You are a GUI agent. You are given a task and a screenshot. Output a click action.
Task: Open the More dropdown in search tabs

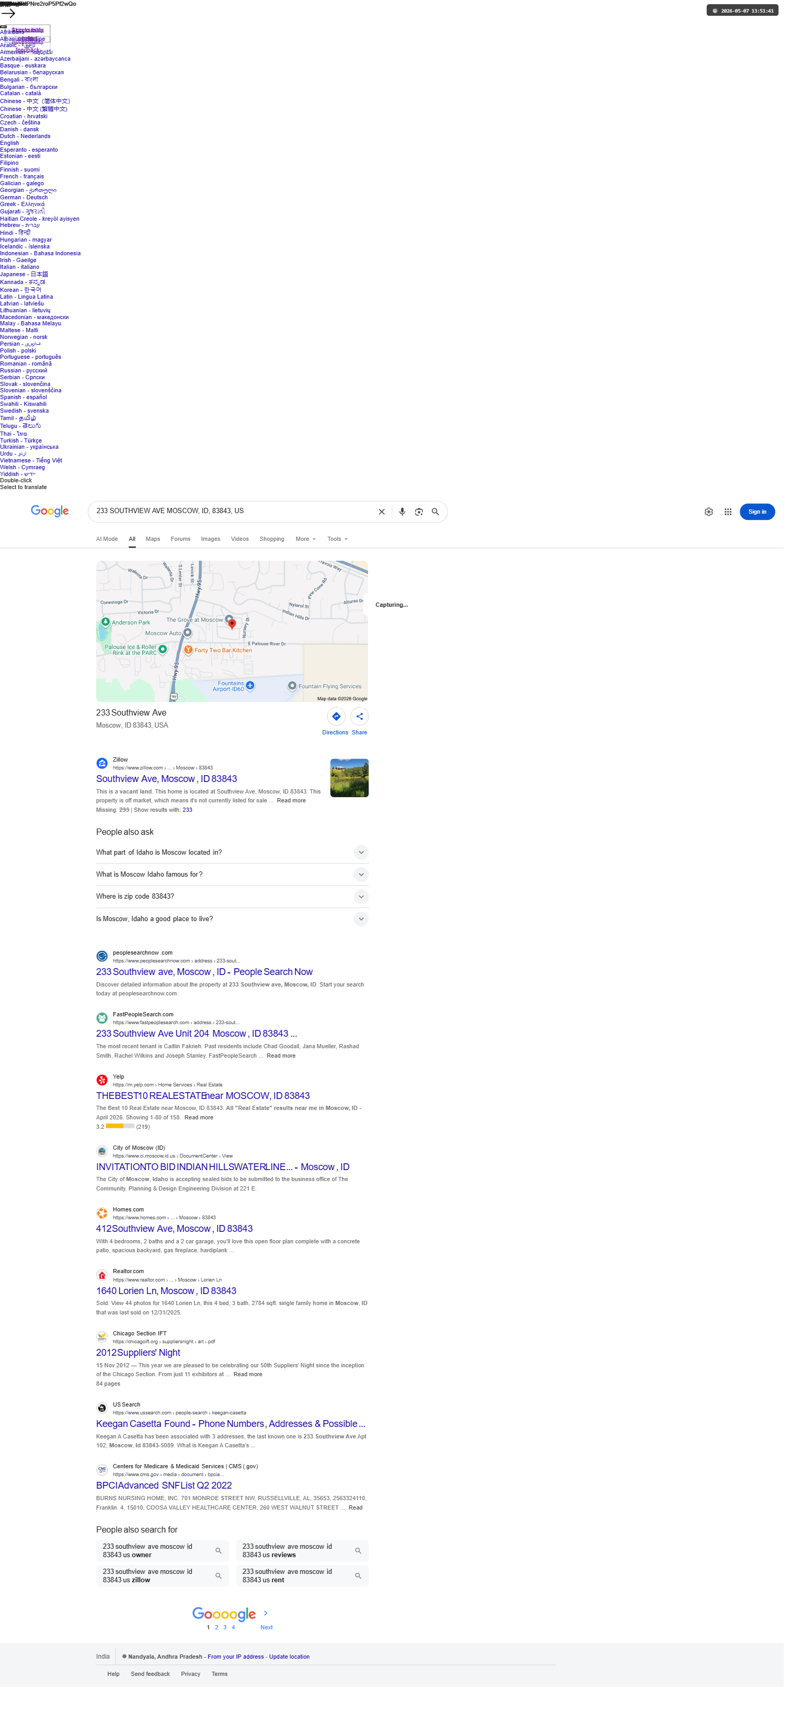coord(306,539)
